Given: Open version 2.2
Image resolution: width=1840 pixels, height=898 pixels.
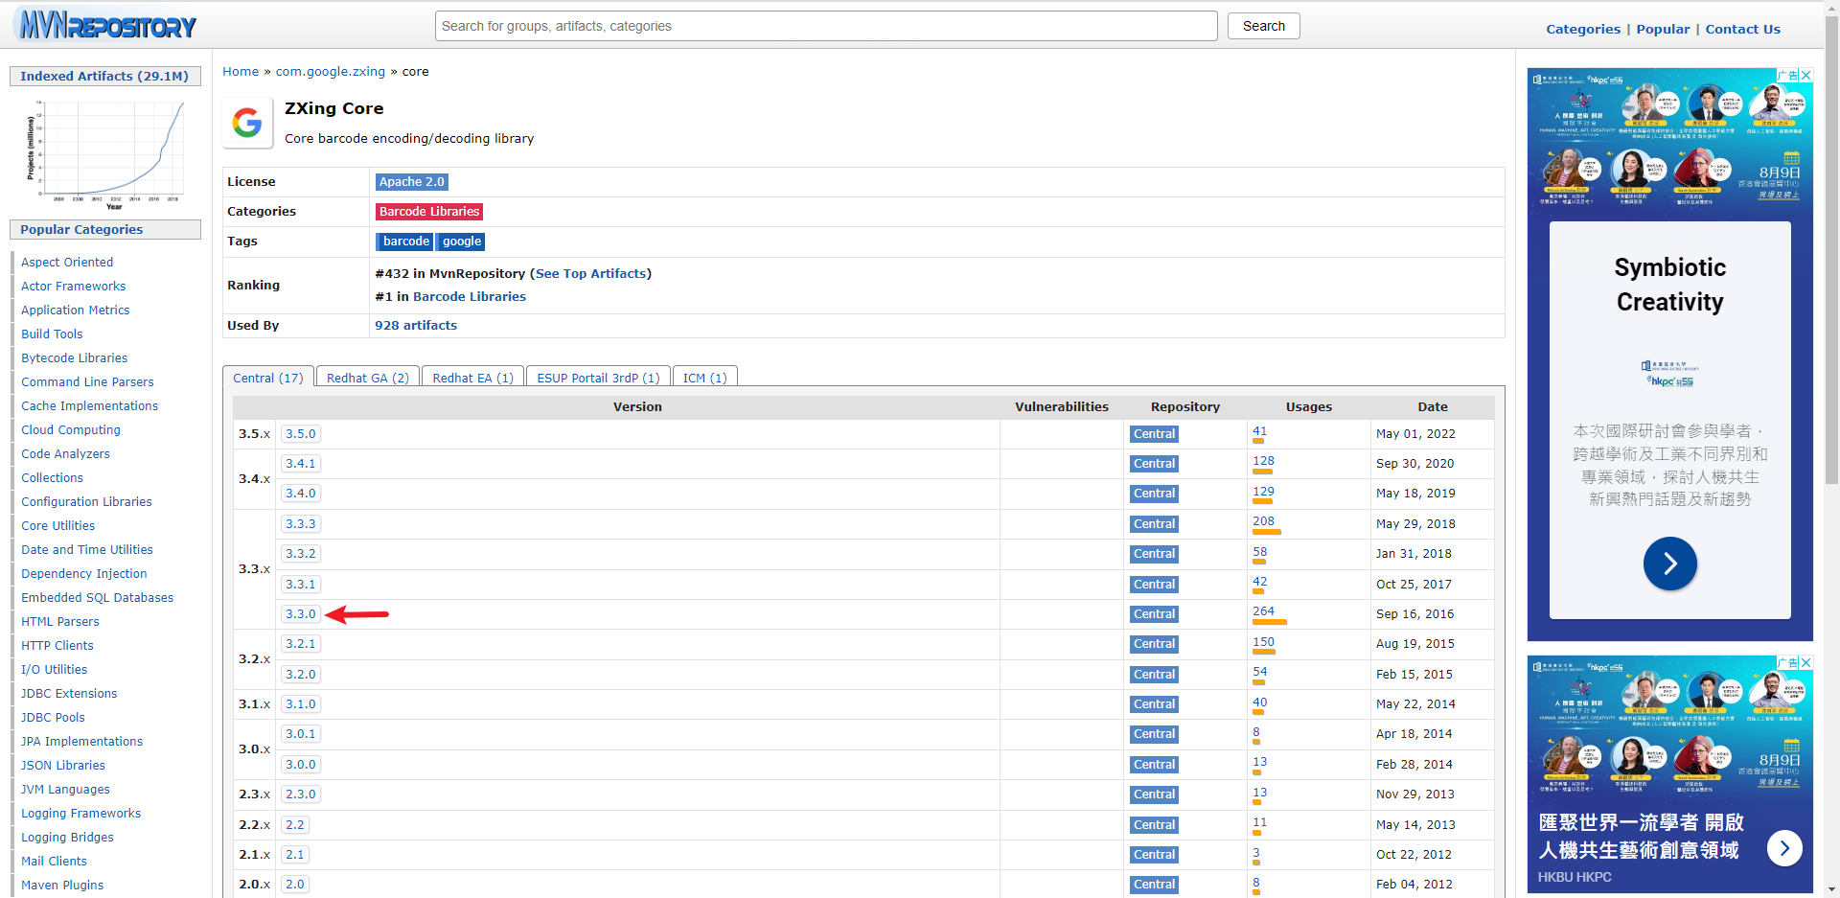Looking at the screenshot, I should point(295,825).
